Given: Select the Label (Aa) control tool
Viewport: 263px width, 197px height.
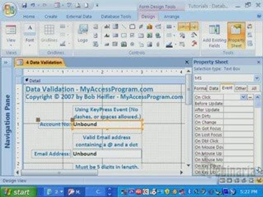Looking at the screenshot, I should [x=107, y=36].
